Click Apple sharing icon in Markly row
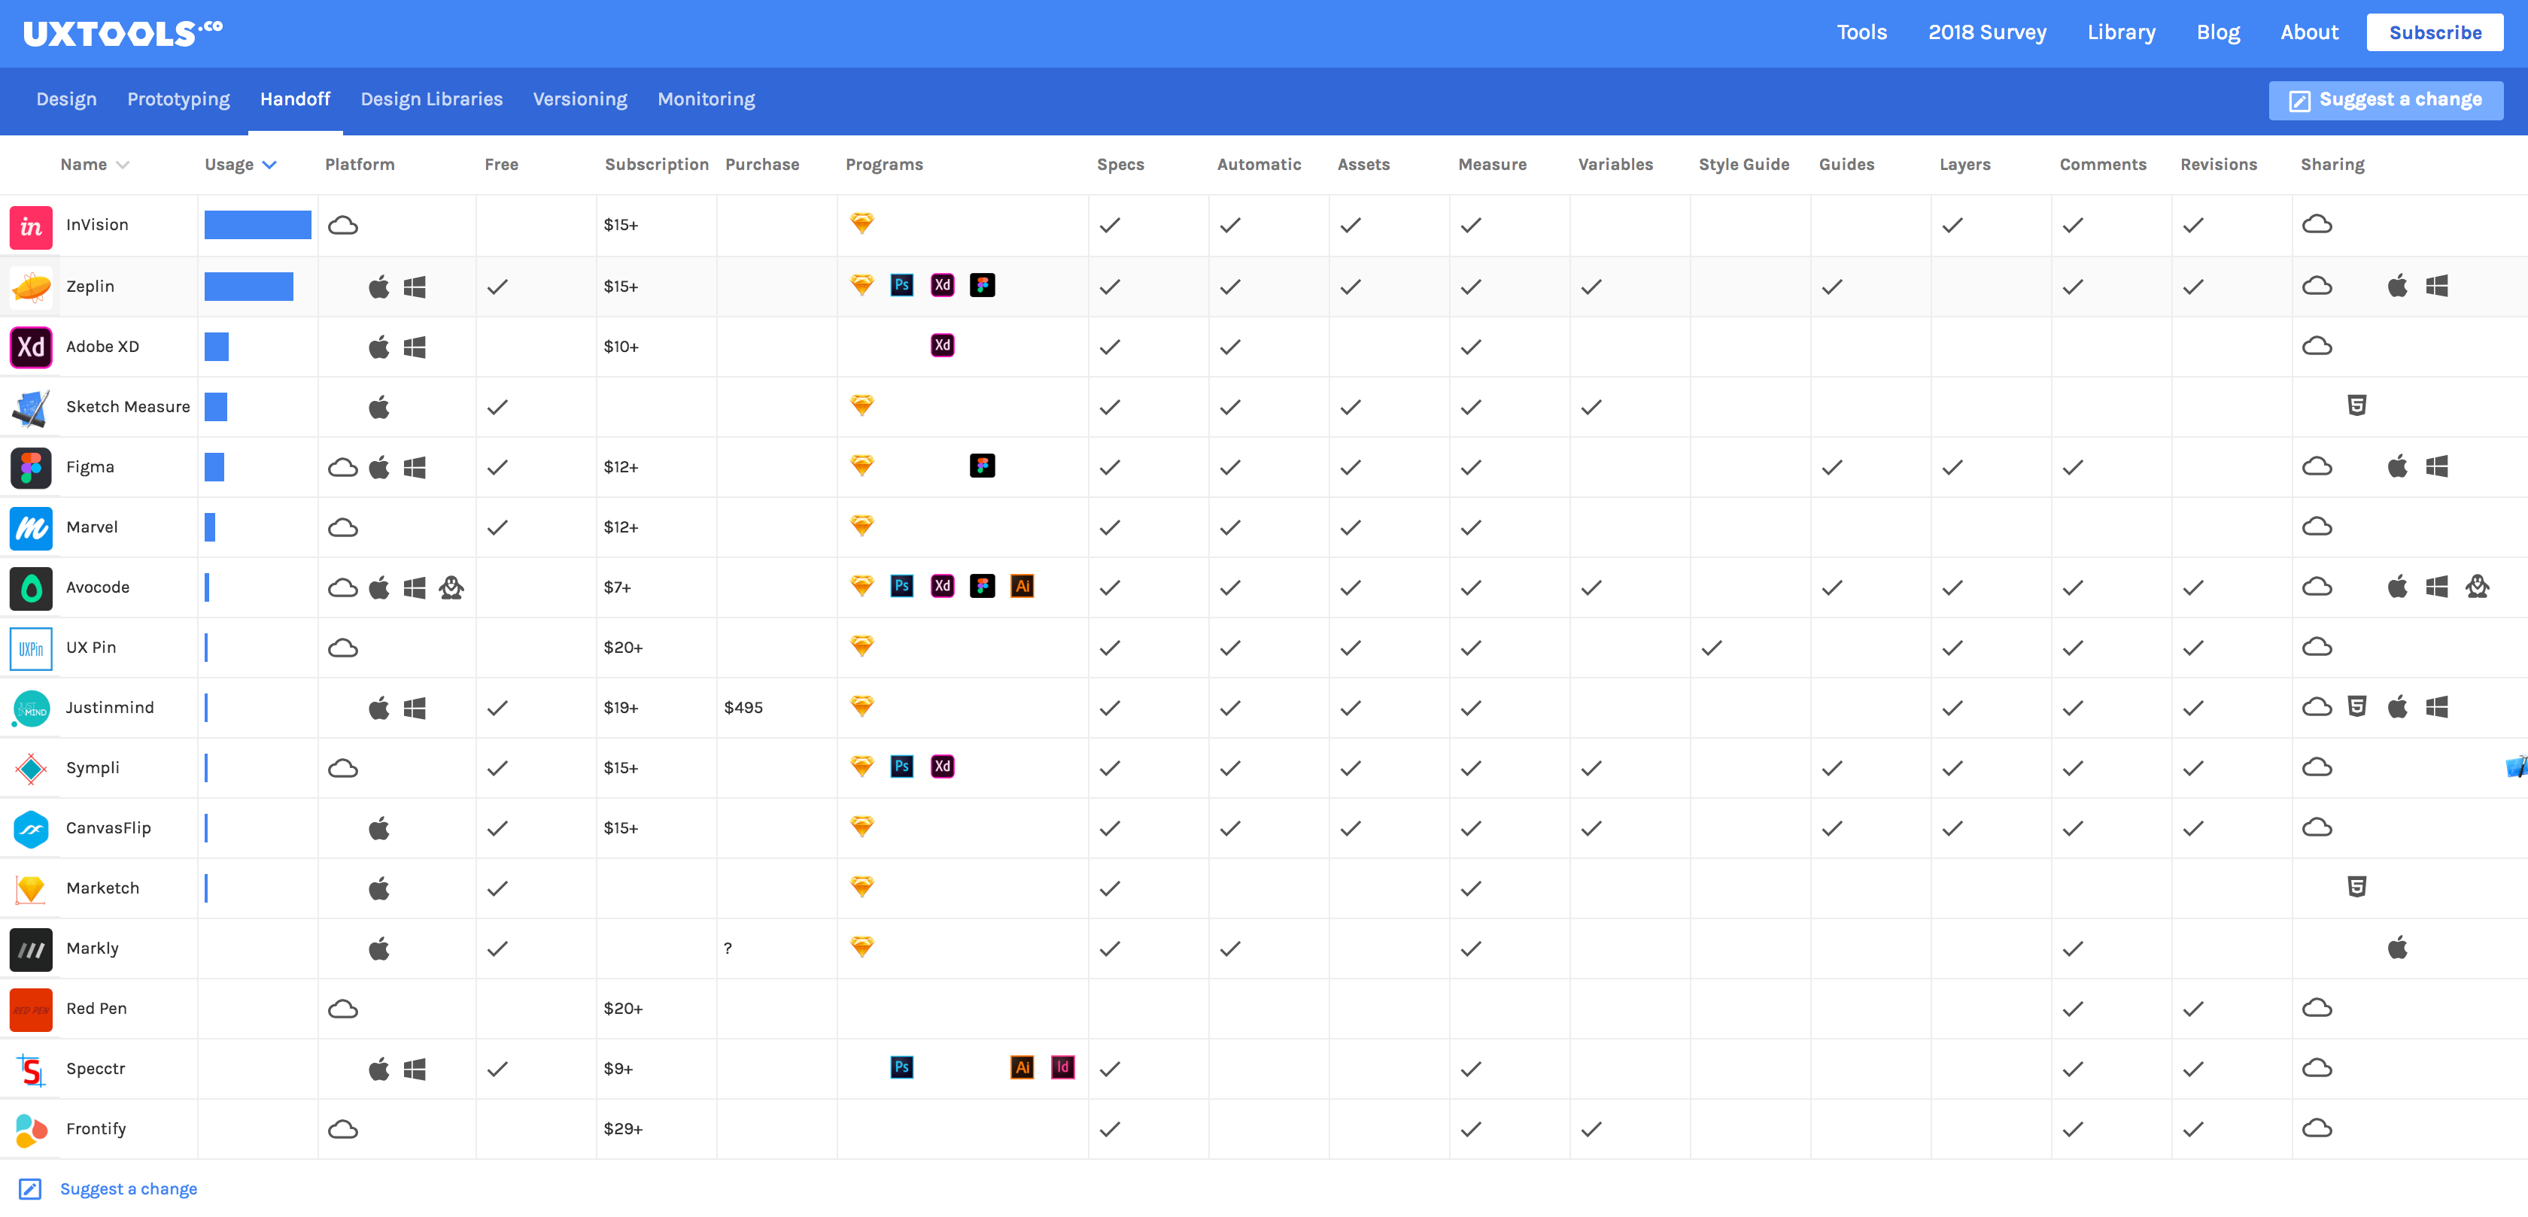 click(x=2396, y=948)
